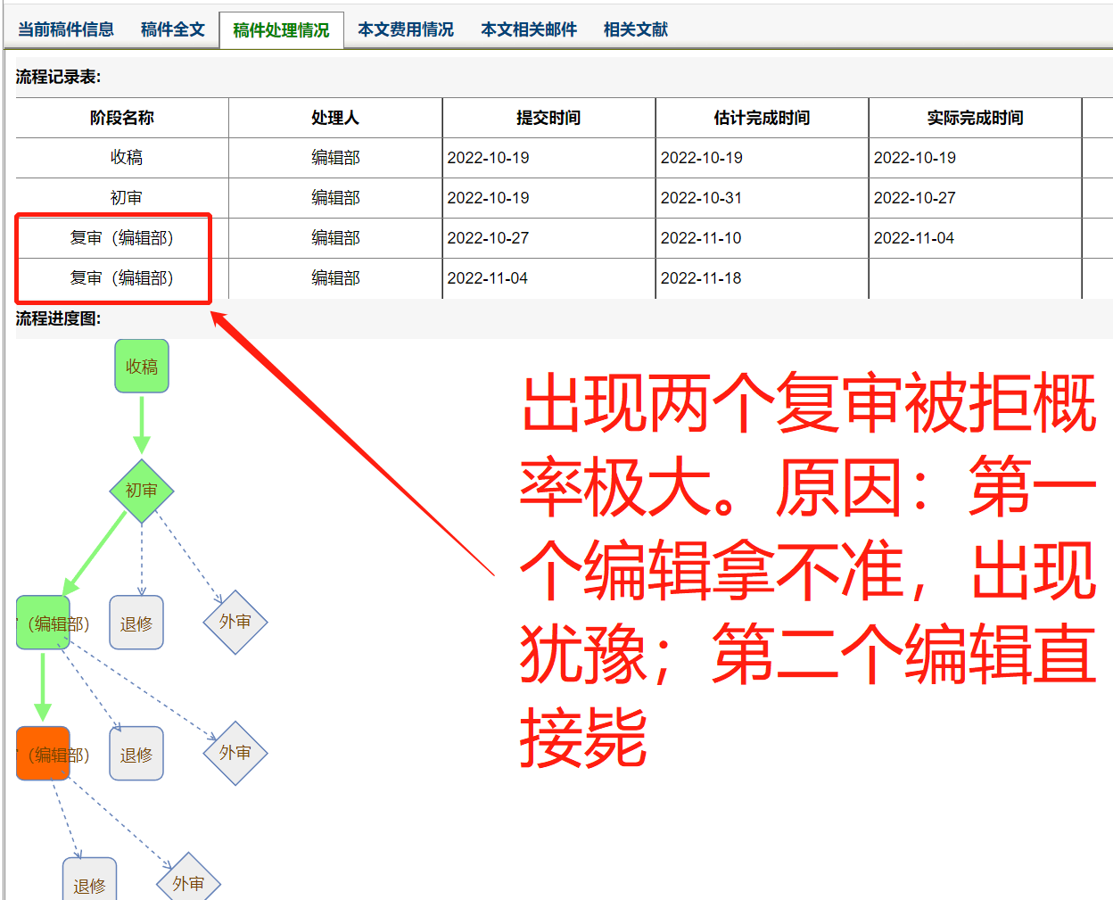Select the orange 编辑部 flowchart node

coord(43,754)
